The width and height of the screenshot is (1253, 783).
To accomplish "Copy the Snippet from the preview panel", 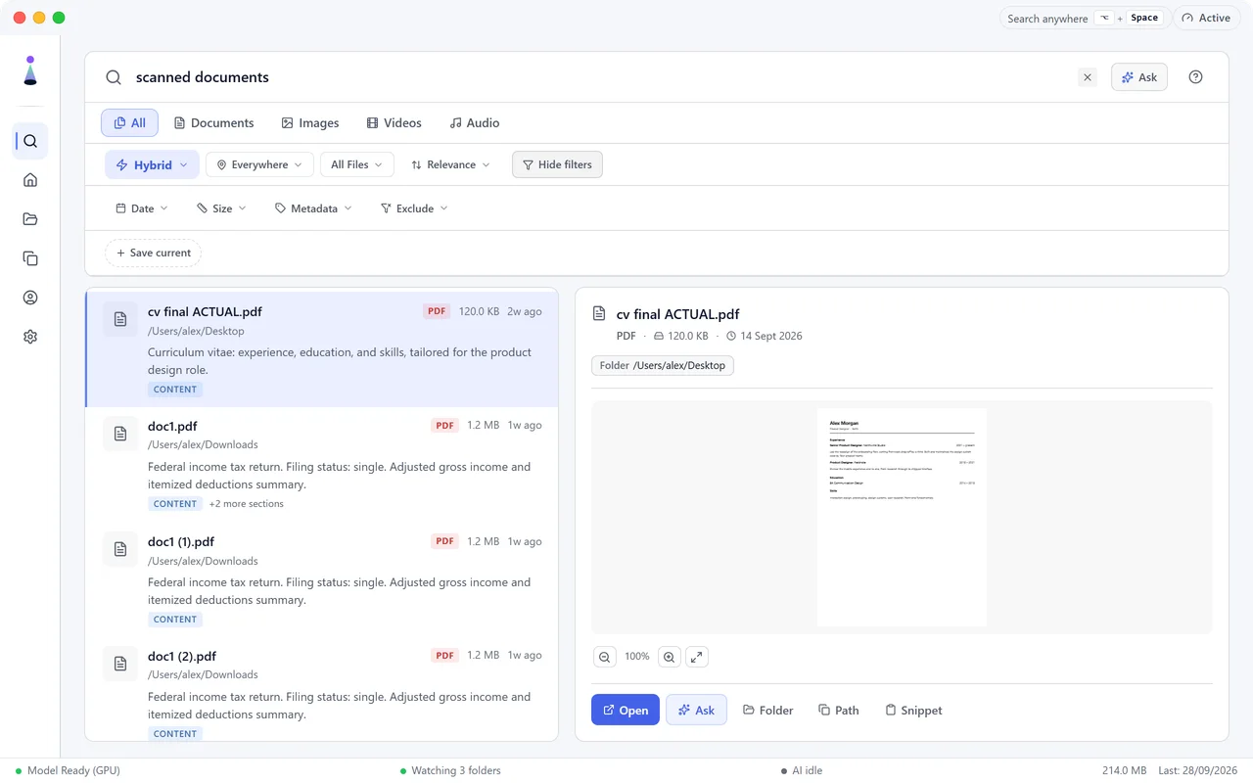I will (x=913, y=710).
